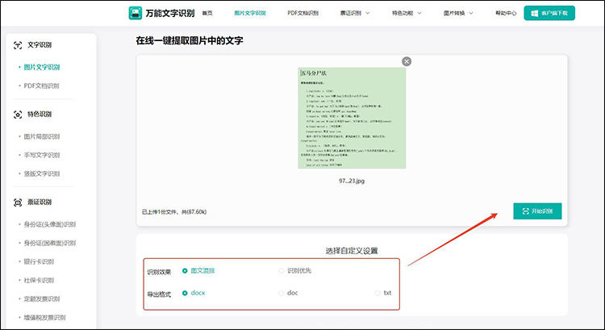
Task: Click the 票证识别 section icon in sidebar
Action: click(x=18, y=203)
